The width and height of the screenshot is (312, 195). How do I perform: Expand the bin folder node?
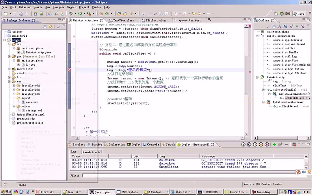coord(9,77)
